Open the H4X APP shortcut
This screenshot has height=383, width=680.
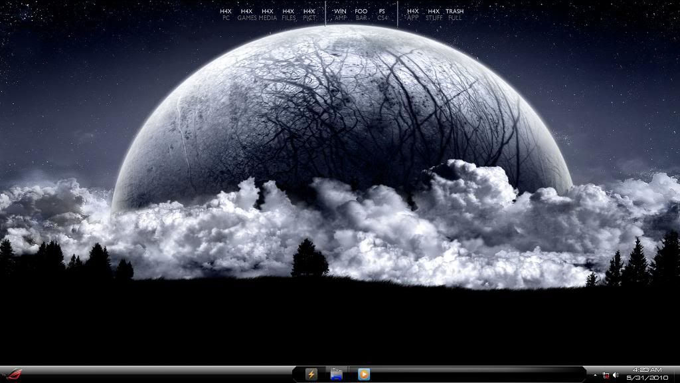(x=412, y=15)
